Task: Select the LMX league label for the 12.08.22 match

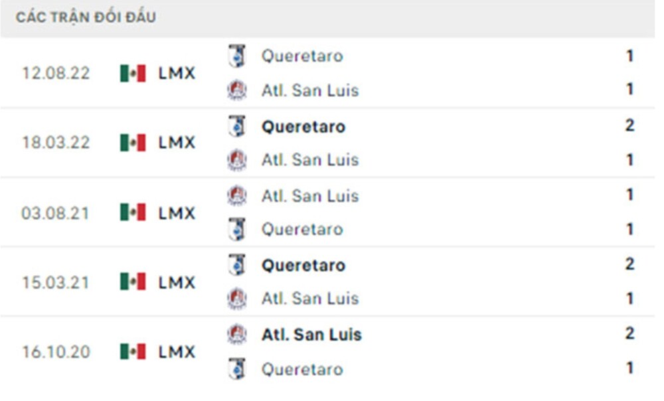Action: [x=177, y=74]
